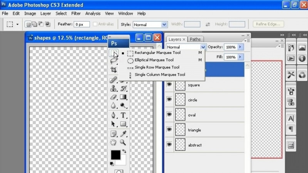Select the History Brush tool
This screenshot has height=173, width=308.
click(x=123, y=88)
